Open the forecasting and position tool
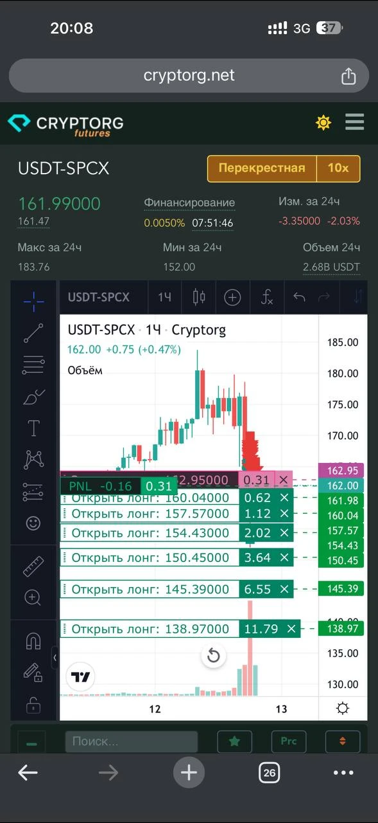 click(33, 491)
